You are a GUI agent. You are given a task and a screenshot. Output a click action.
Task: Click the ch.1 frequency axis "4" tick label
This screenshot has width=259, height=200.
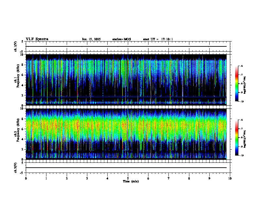[x=23, y=85]
